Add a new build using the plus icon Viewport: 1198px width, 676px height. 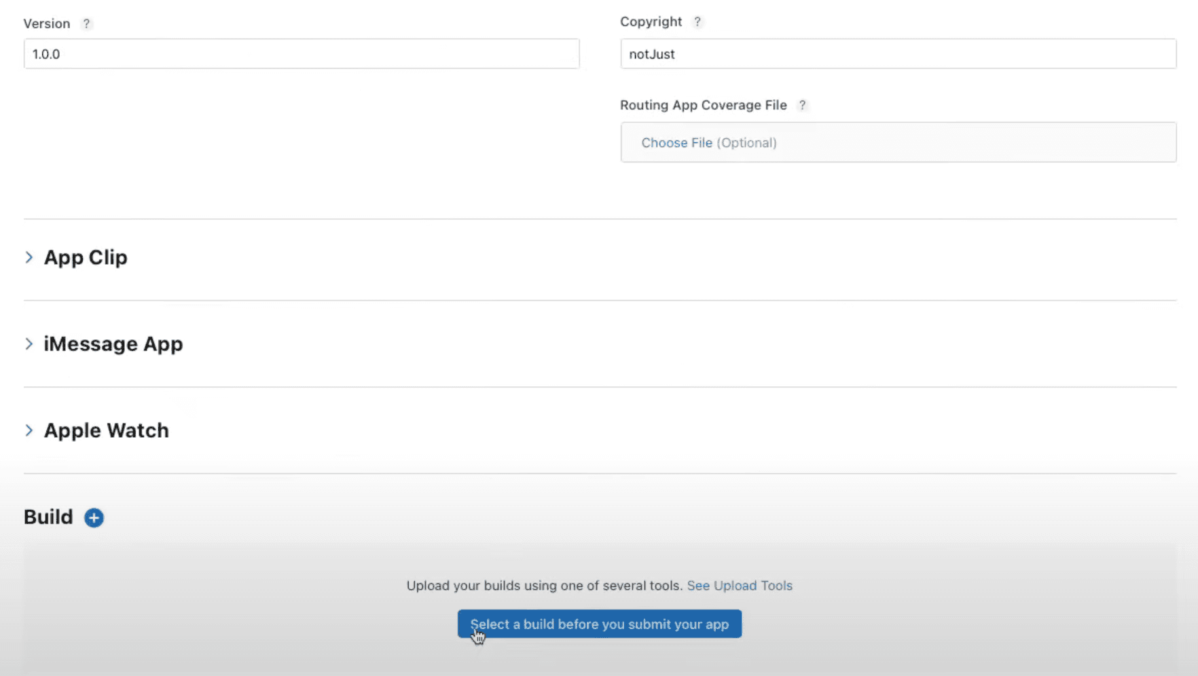[x=93, y=517]
